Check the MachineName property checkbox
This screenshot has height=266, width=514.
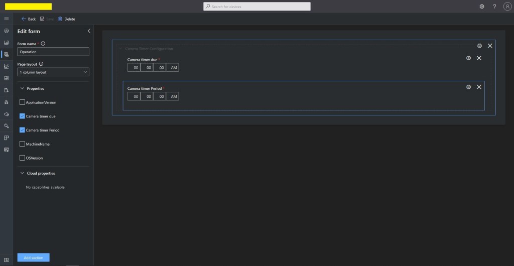[x=22, y=144]
